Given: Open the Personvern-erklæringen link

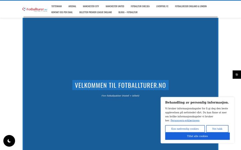Looking at the screenshot, I should (185, 120).
